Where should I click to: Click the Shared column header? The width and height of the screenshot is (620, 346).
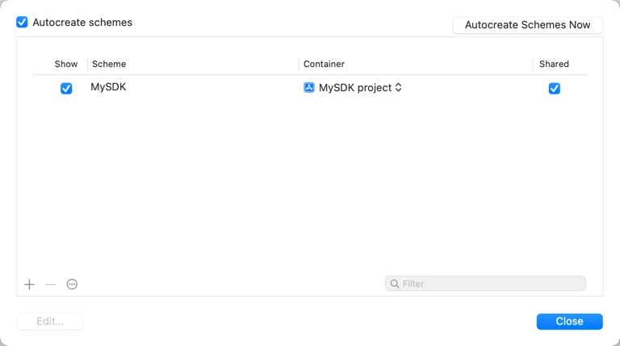pyautogui.click(x=554, y=64)
